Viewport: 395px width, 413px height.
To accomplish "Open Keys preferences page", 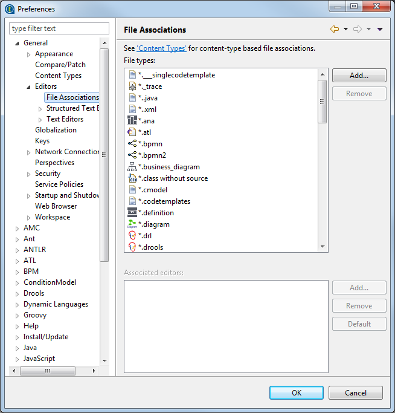I will (42, 141).
